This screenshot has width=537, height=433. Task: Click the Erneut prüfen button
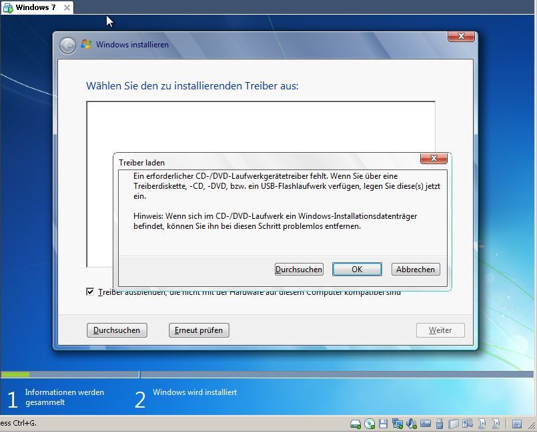click(x=199, y=330)
